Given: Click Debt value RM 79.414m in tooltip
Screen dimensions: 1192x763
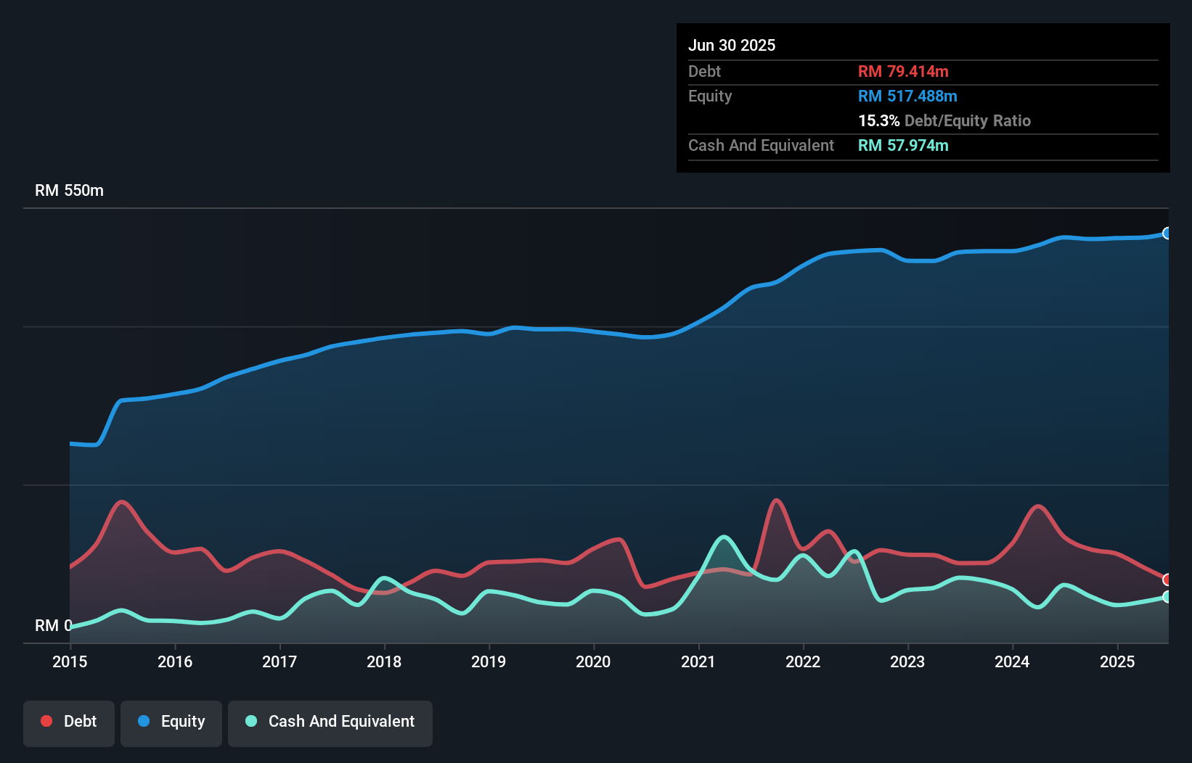Looking at the screenshot, I should 903,72.
